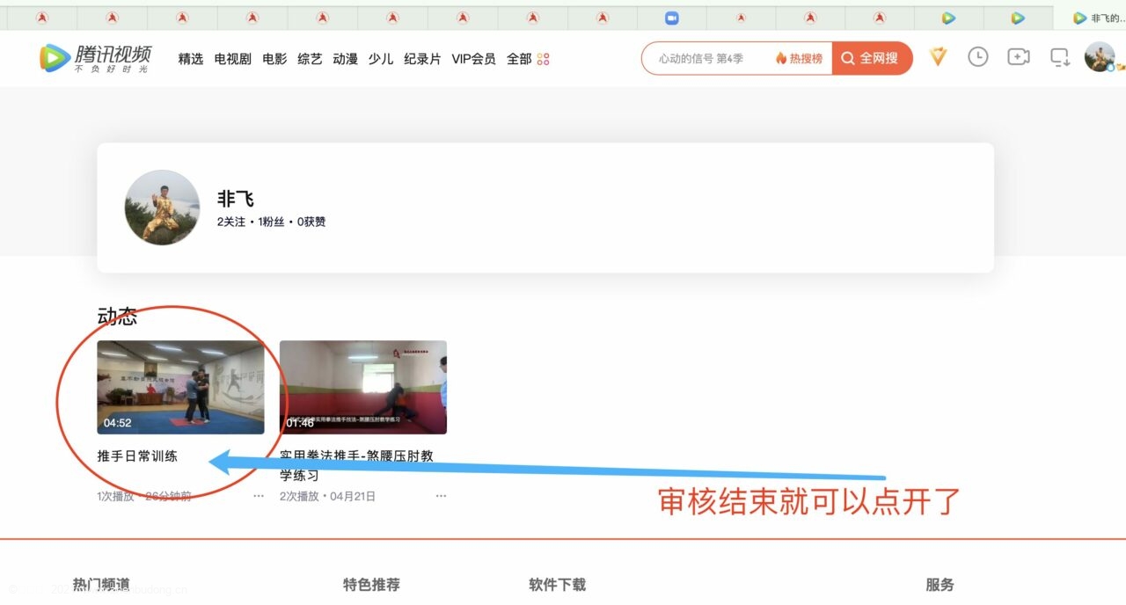Expand more options for 推手日常训练 video
1126x605 pixels.
tap(259, 496)
